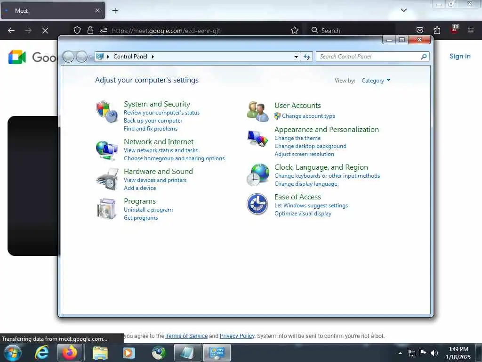Launch Windows Media Player from taskbar

tap(129, 353)
